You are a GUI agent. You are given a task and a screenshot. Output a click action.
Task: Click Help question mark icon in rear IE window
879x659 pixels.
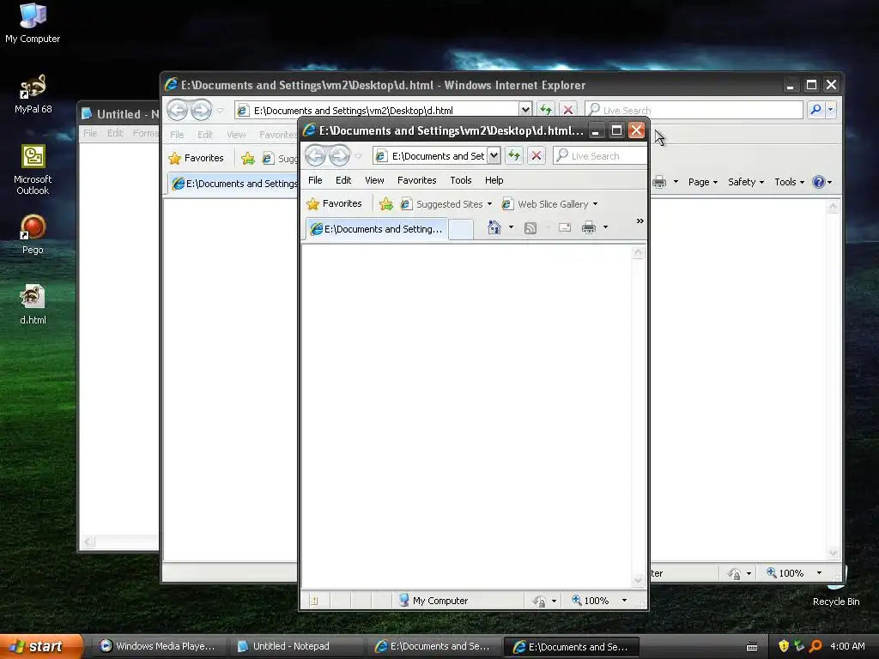coord(819,182)
